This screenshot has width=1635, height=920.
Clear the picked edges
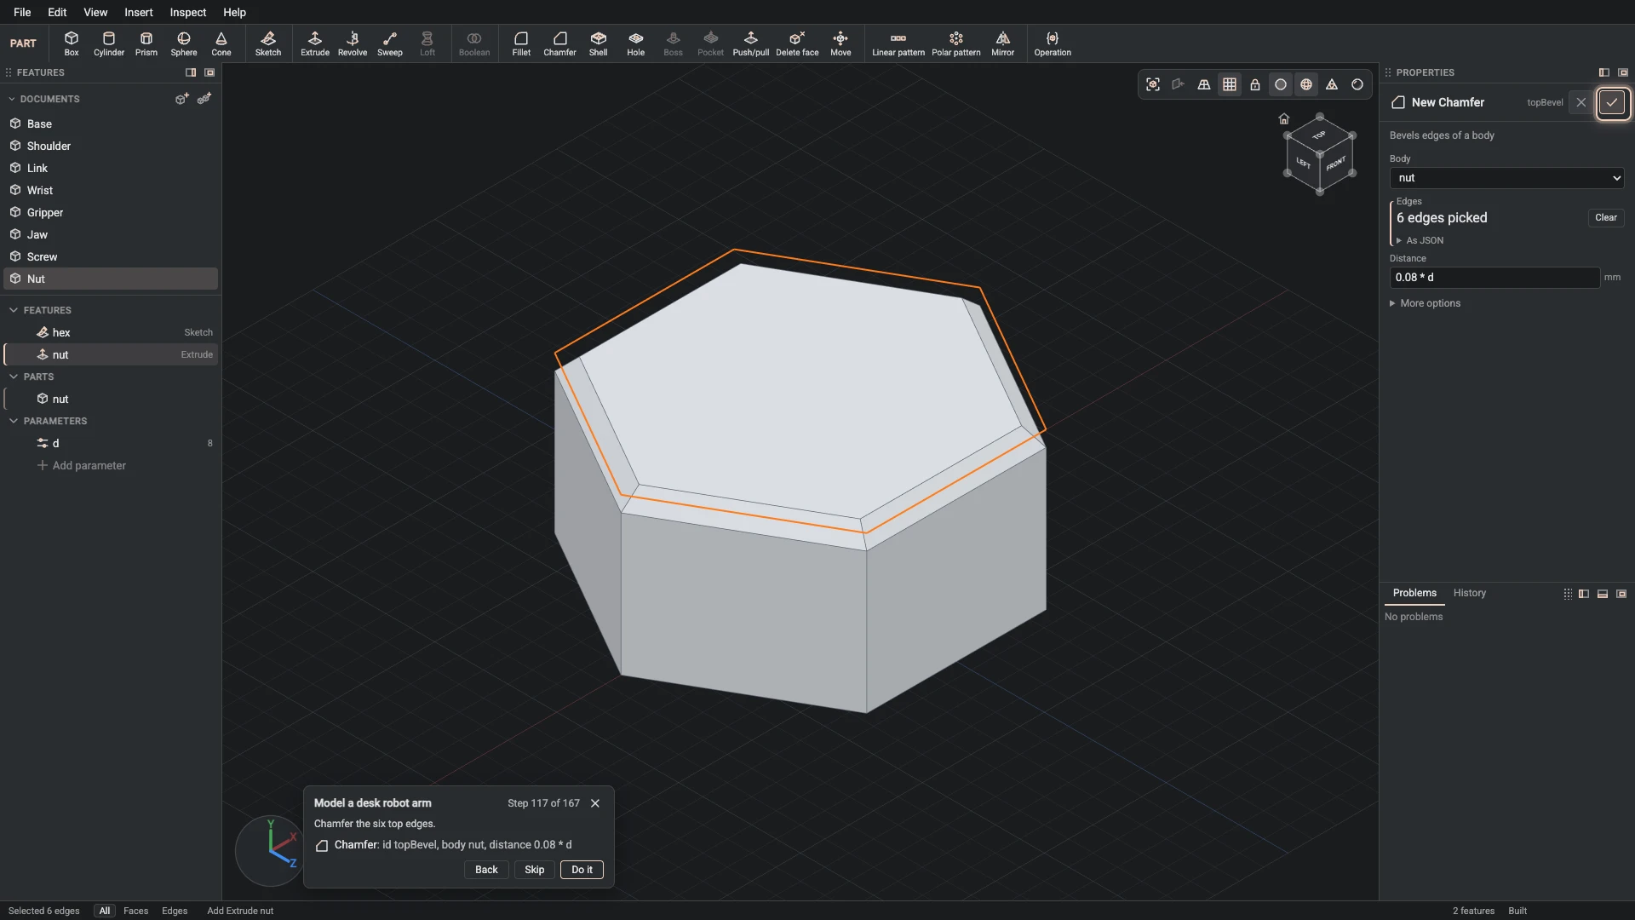tap(1606, 217)
